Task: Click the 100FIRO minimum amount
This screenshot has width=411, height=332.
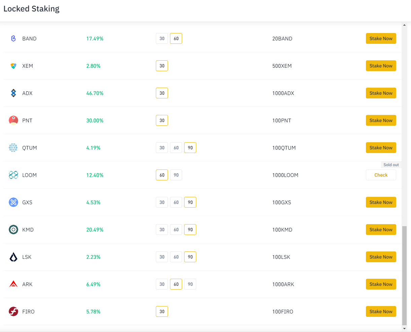Action: 283,311
